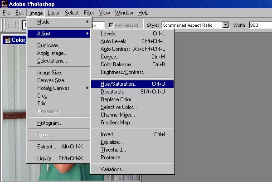
Task: Open Color Balance adjustment
Action: point(132,64)
